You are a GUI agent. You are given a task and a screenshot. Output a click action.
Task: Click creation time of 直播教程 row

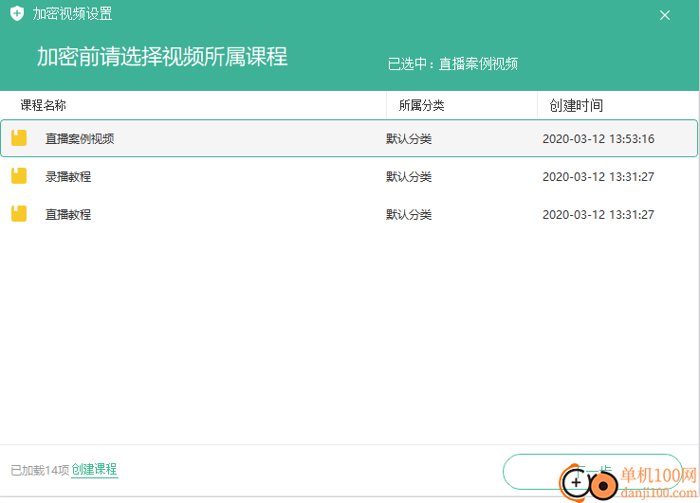coord(599,214)
